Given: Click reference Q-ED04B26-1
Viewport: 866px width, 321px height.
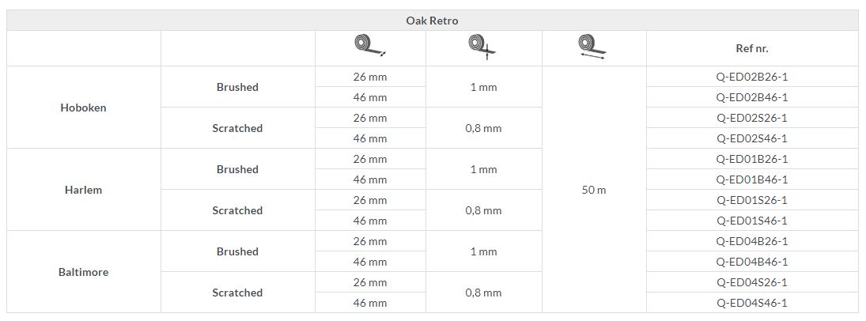Looking at the screenshot, I should point(751,241).
